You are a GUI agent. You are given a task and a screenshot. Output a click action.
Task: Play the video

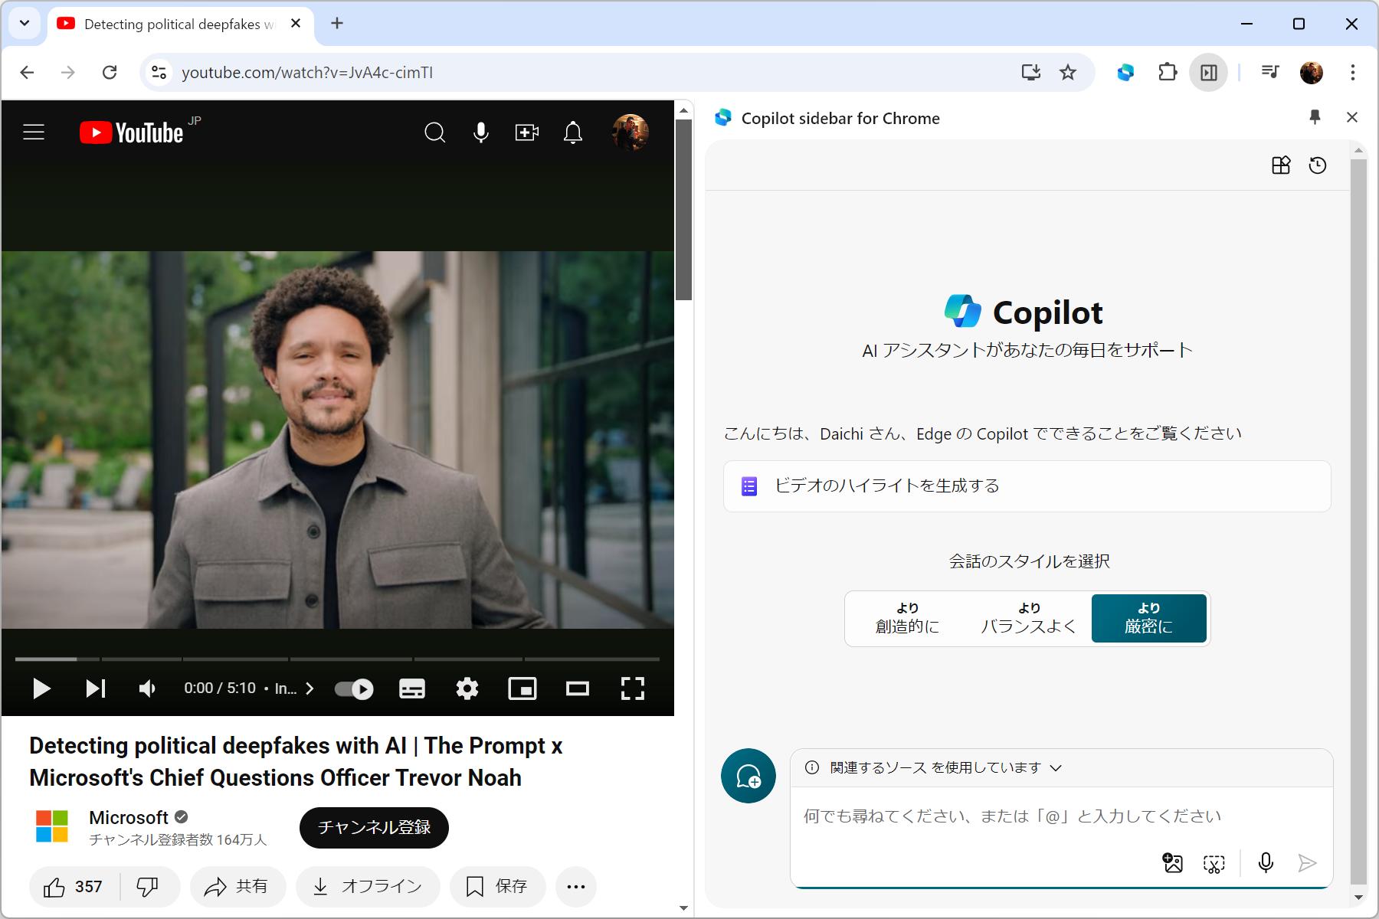(41, 688)
